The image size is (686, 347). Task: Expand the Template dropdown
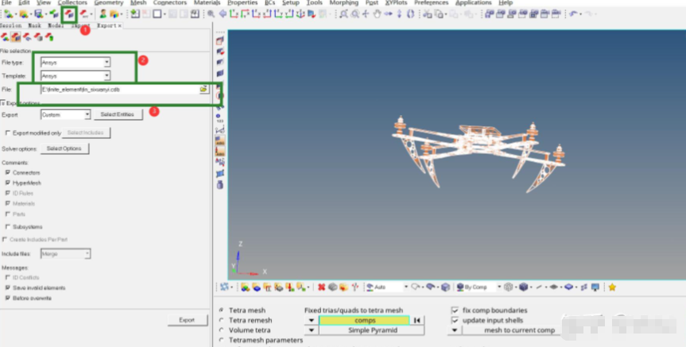click(107, 75)
